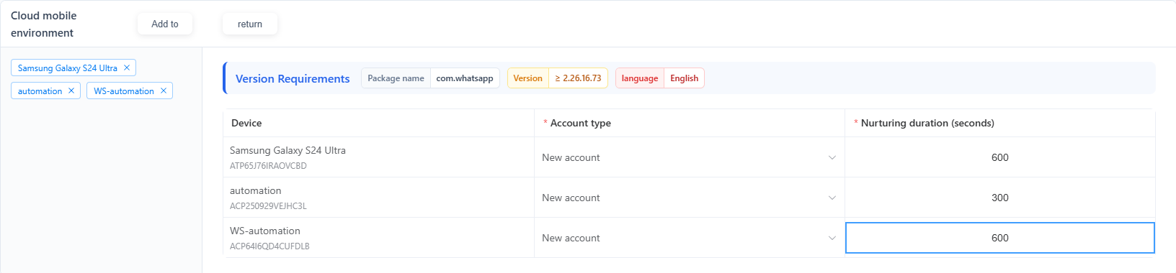Open Account type dropdown for WS-automation row
The height and width of the screenshot is (273, 1176).
(x=689, y=238)
